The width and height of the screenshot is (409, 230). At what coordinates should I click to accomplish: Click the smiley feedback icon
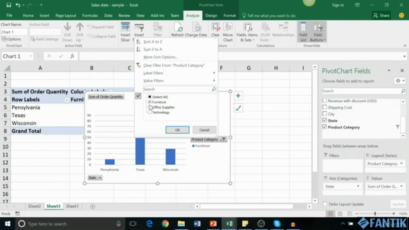[401, 15]
